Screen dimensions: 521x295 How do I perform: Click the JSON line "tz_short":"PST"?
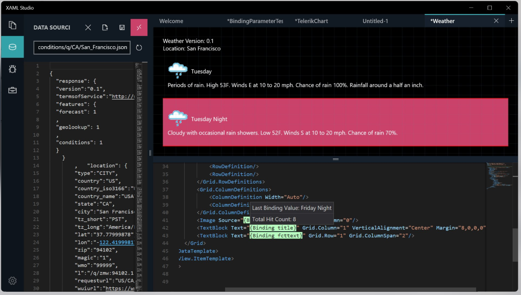pos(100,219)
